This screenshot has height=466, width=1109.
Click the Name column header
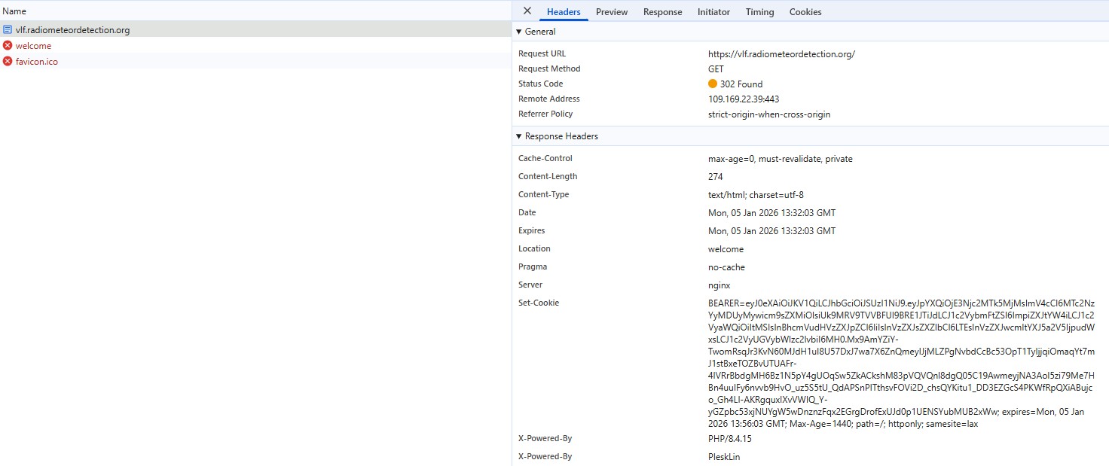coord(14,11)
